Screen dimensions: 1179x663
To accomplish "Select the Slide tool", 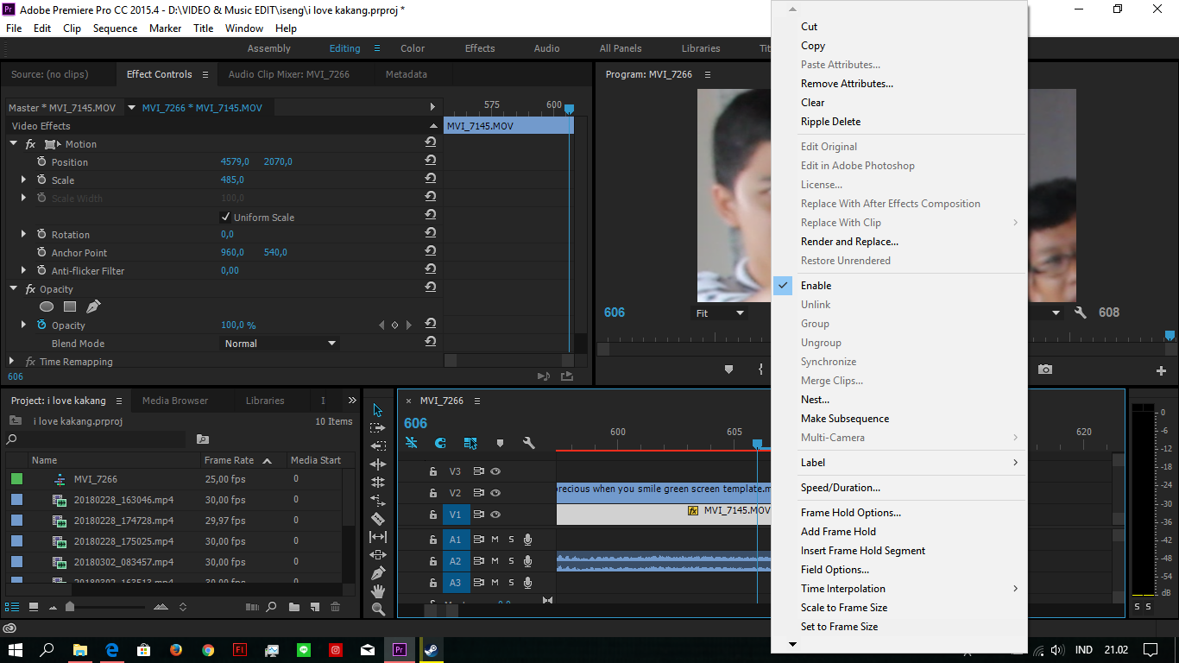I will point(378,555).
